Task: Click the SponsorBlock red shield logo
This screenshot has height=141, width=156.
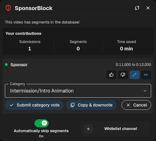Action: [8, 8]
